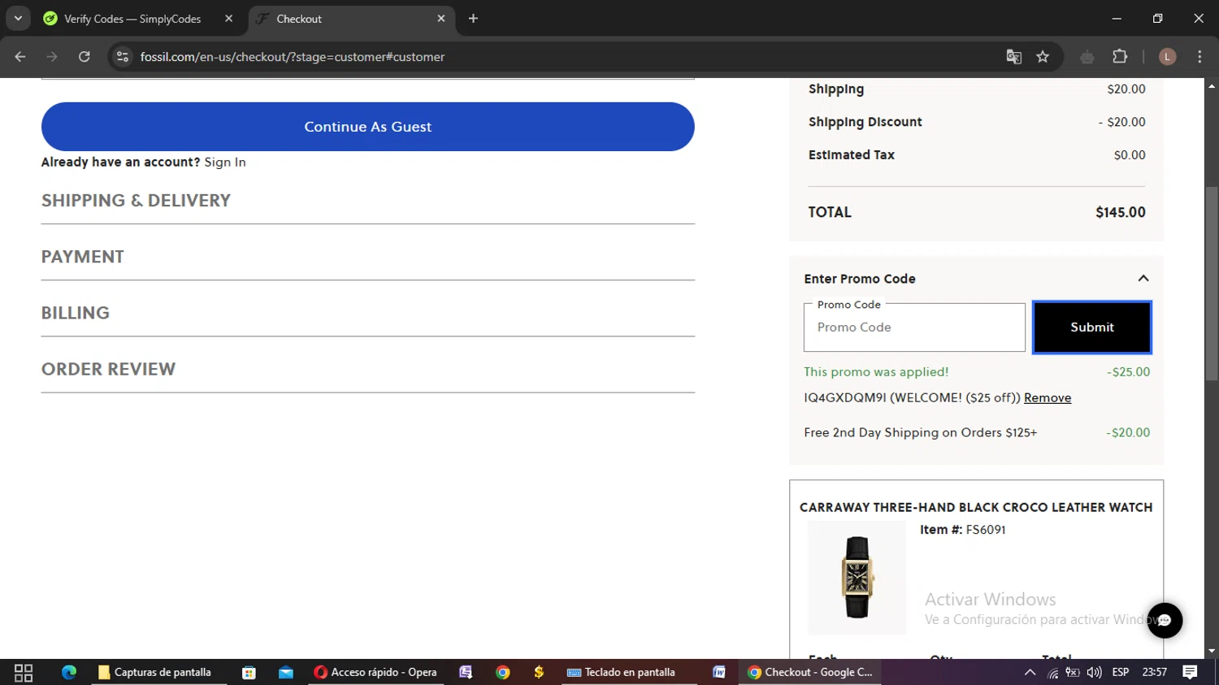This screenshot has height=685, width=1219.
Task: Click the Item # FS6091 text
Action: point(963,530)
